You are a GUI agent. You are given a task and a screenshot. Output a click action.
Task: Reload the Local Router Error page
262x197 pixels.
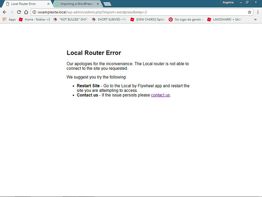19,12
